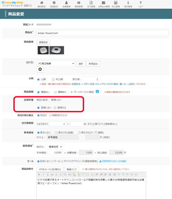Click into product description text area
This screenshot has width=172, height=199.
[91, 188]
